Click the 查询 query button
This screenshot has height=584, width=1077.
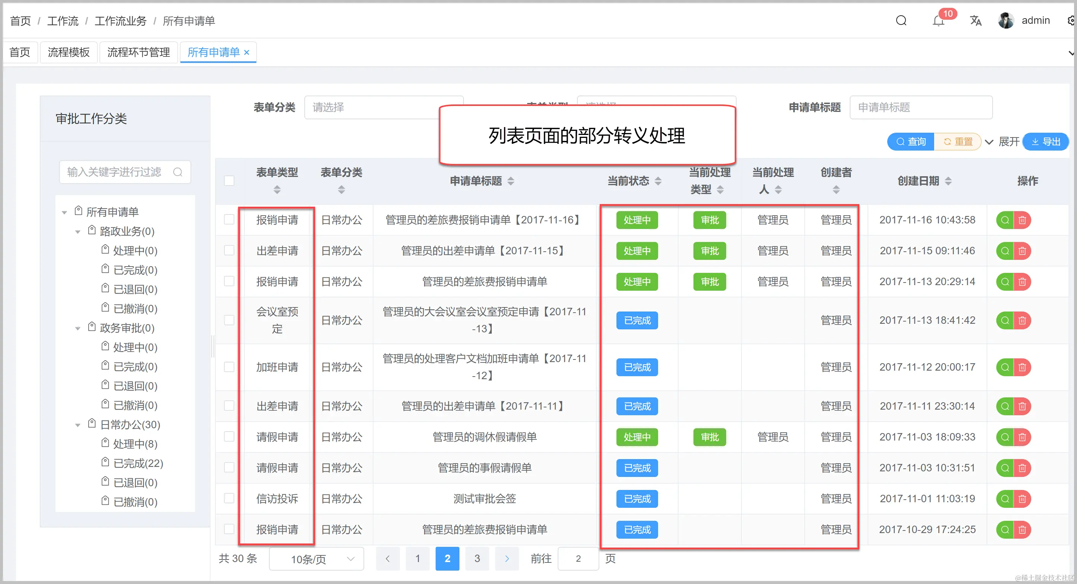(x=911, y=142)
